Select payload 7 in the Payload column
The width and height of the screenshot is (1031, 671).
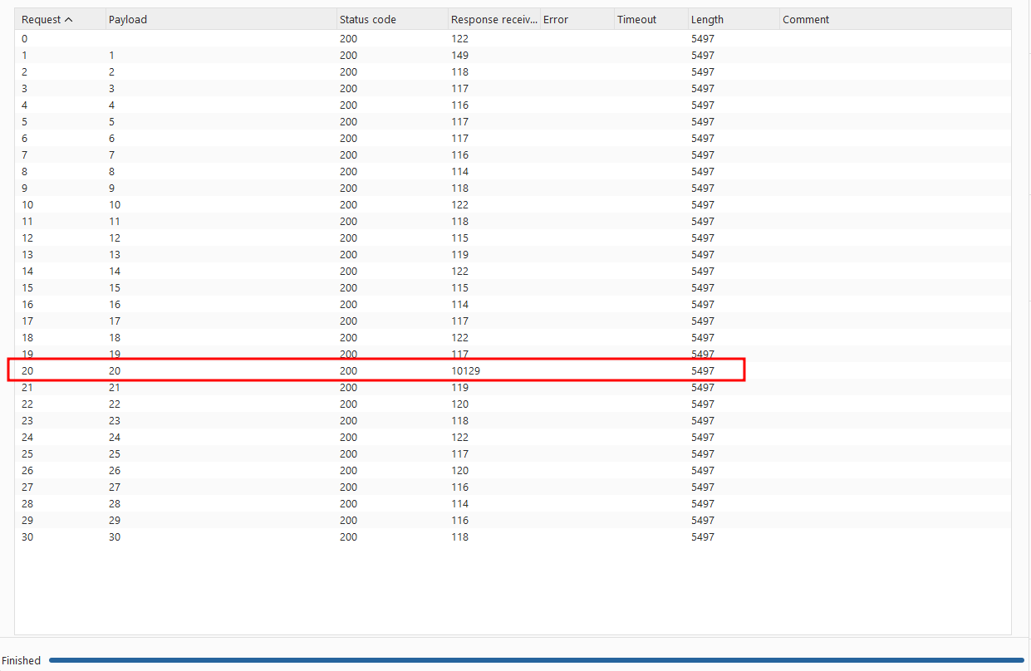(111, 154)
